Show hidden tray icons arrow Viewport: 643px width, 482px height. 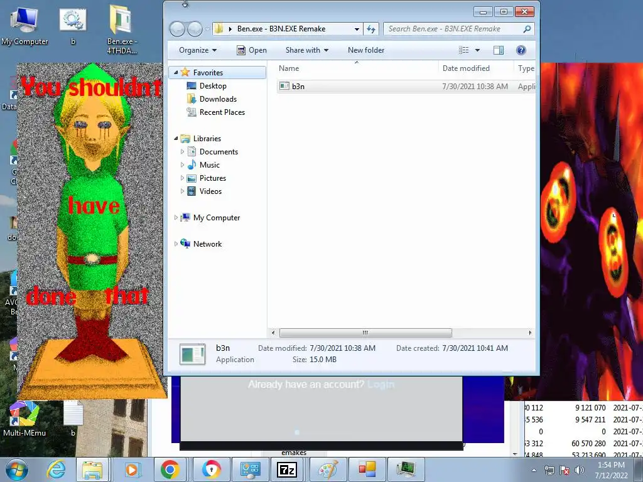coord(534,470)
